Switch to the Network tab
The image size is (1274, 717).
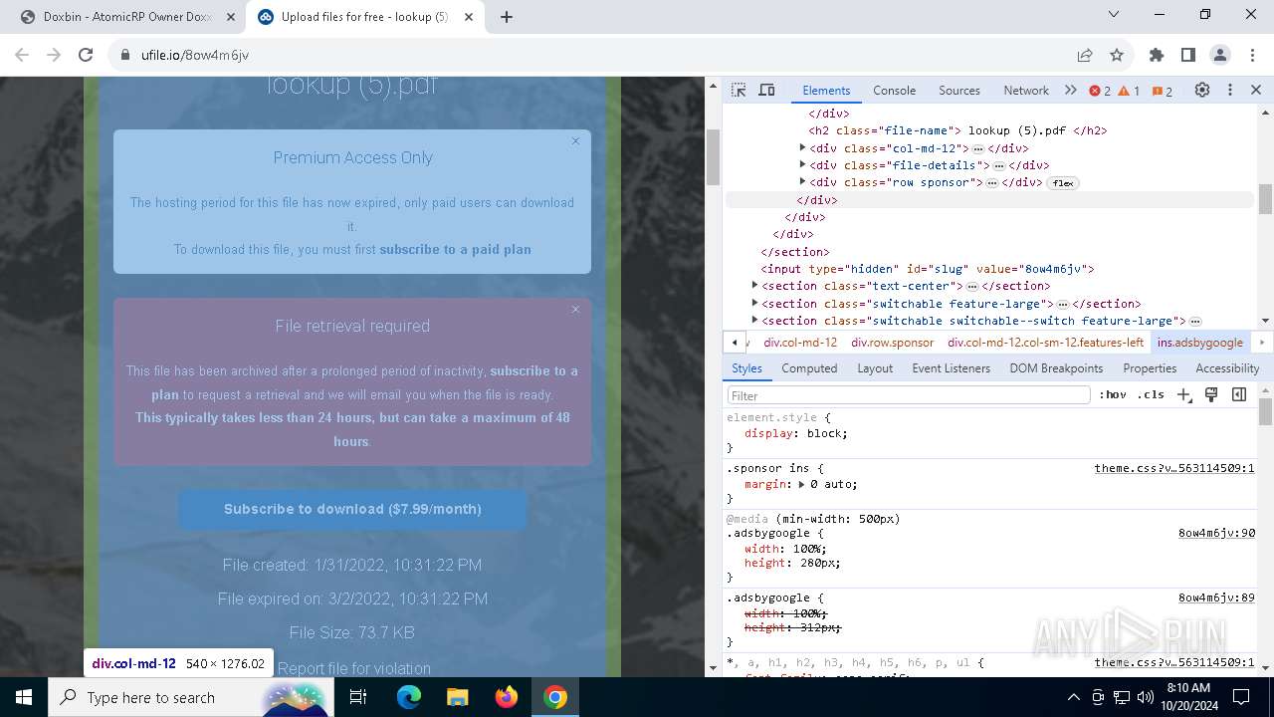(1025, 90)
